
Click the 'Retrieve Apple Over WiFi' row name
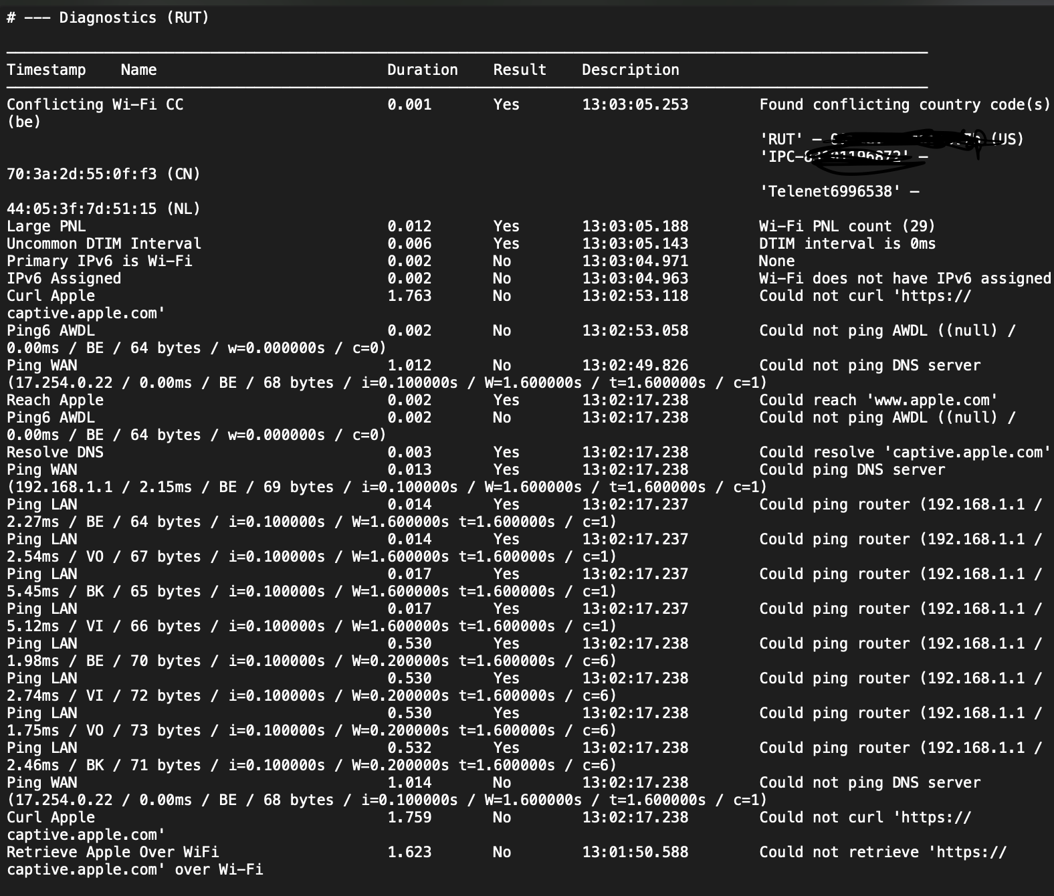point(112,852)
